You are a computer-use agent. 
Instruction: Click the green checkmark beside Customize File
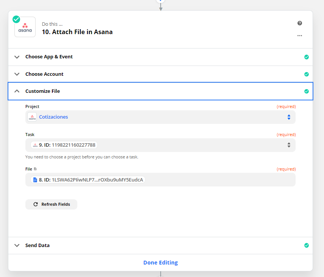click(307, 91)
